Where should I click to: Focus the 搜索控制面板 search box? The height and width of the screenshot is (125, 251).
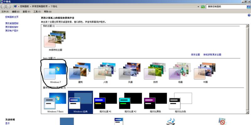pyautogui.click(x=226, y=7)
